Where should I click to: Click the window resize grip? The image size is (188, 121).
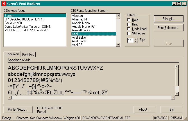pyautogui.click(x=185, y=118)
